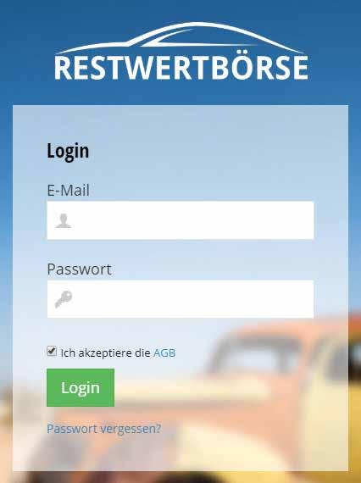Uncheck the AGB acceptance checkbox
Image resolution: width=361 pixels, height=483 pixels.
52,351
